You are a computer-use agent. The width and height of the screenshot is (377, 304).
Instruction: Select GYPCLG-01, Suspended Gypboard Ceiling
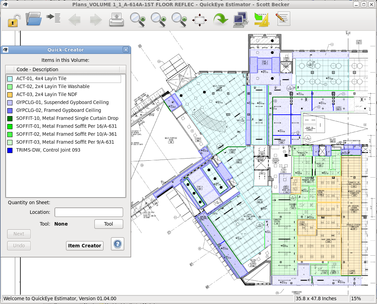(64, 102)
